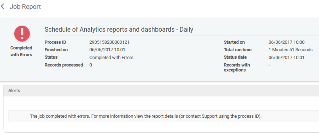Click the Job Report page title
The image size is (319, 133).
point(25,7)
